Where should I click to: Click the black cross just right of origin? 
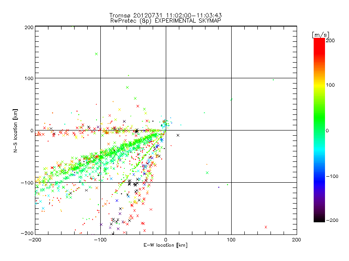[x=178, y=135]
